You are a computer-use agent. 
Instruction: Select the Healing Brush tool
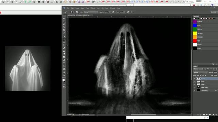tap(64, 36)
